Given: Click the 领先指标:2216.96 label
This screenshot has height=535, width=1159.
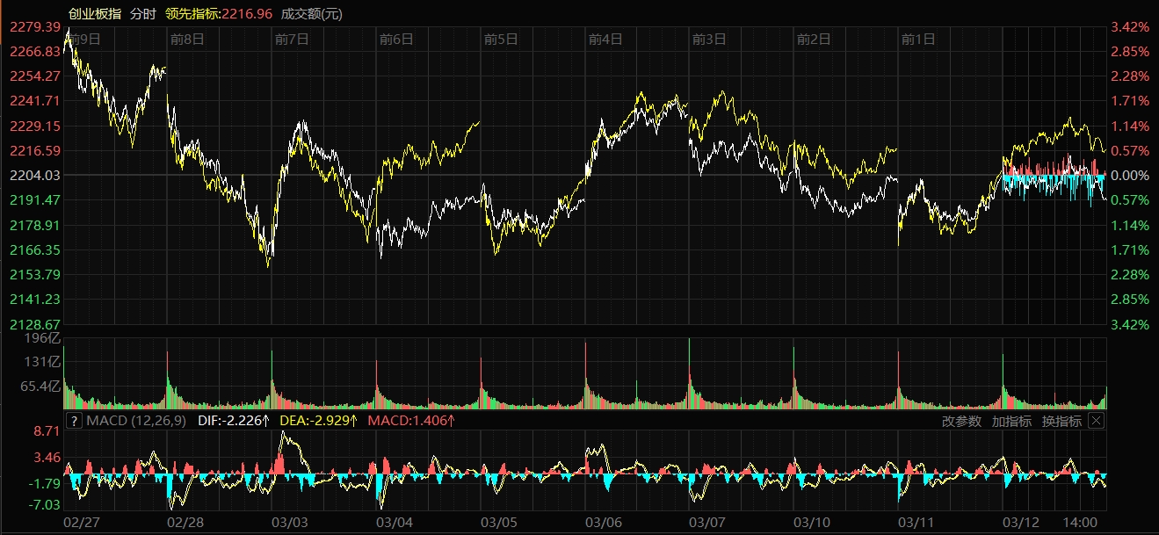Looking at the screenshot, I should (x=219, y=13).
